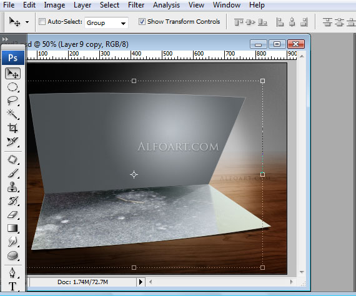Click Align Bottom Edges icon
356x296 pixels.
click(x=263, y=22)
